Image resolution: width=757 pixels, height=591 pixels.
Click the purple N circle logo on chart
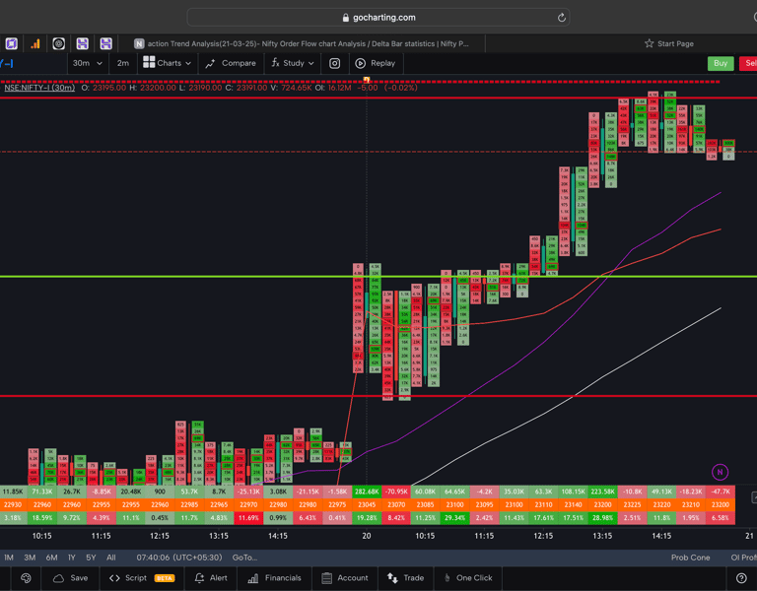coord(720,473)
